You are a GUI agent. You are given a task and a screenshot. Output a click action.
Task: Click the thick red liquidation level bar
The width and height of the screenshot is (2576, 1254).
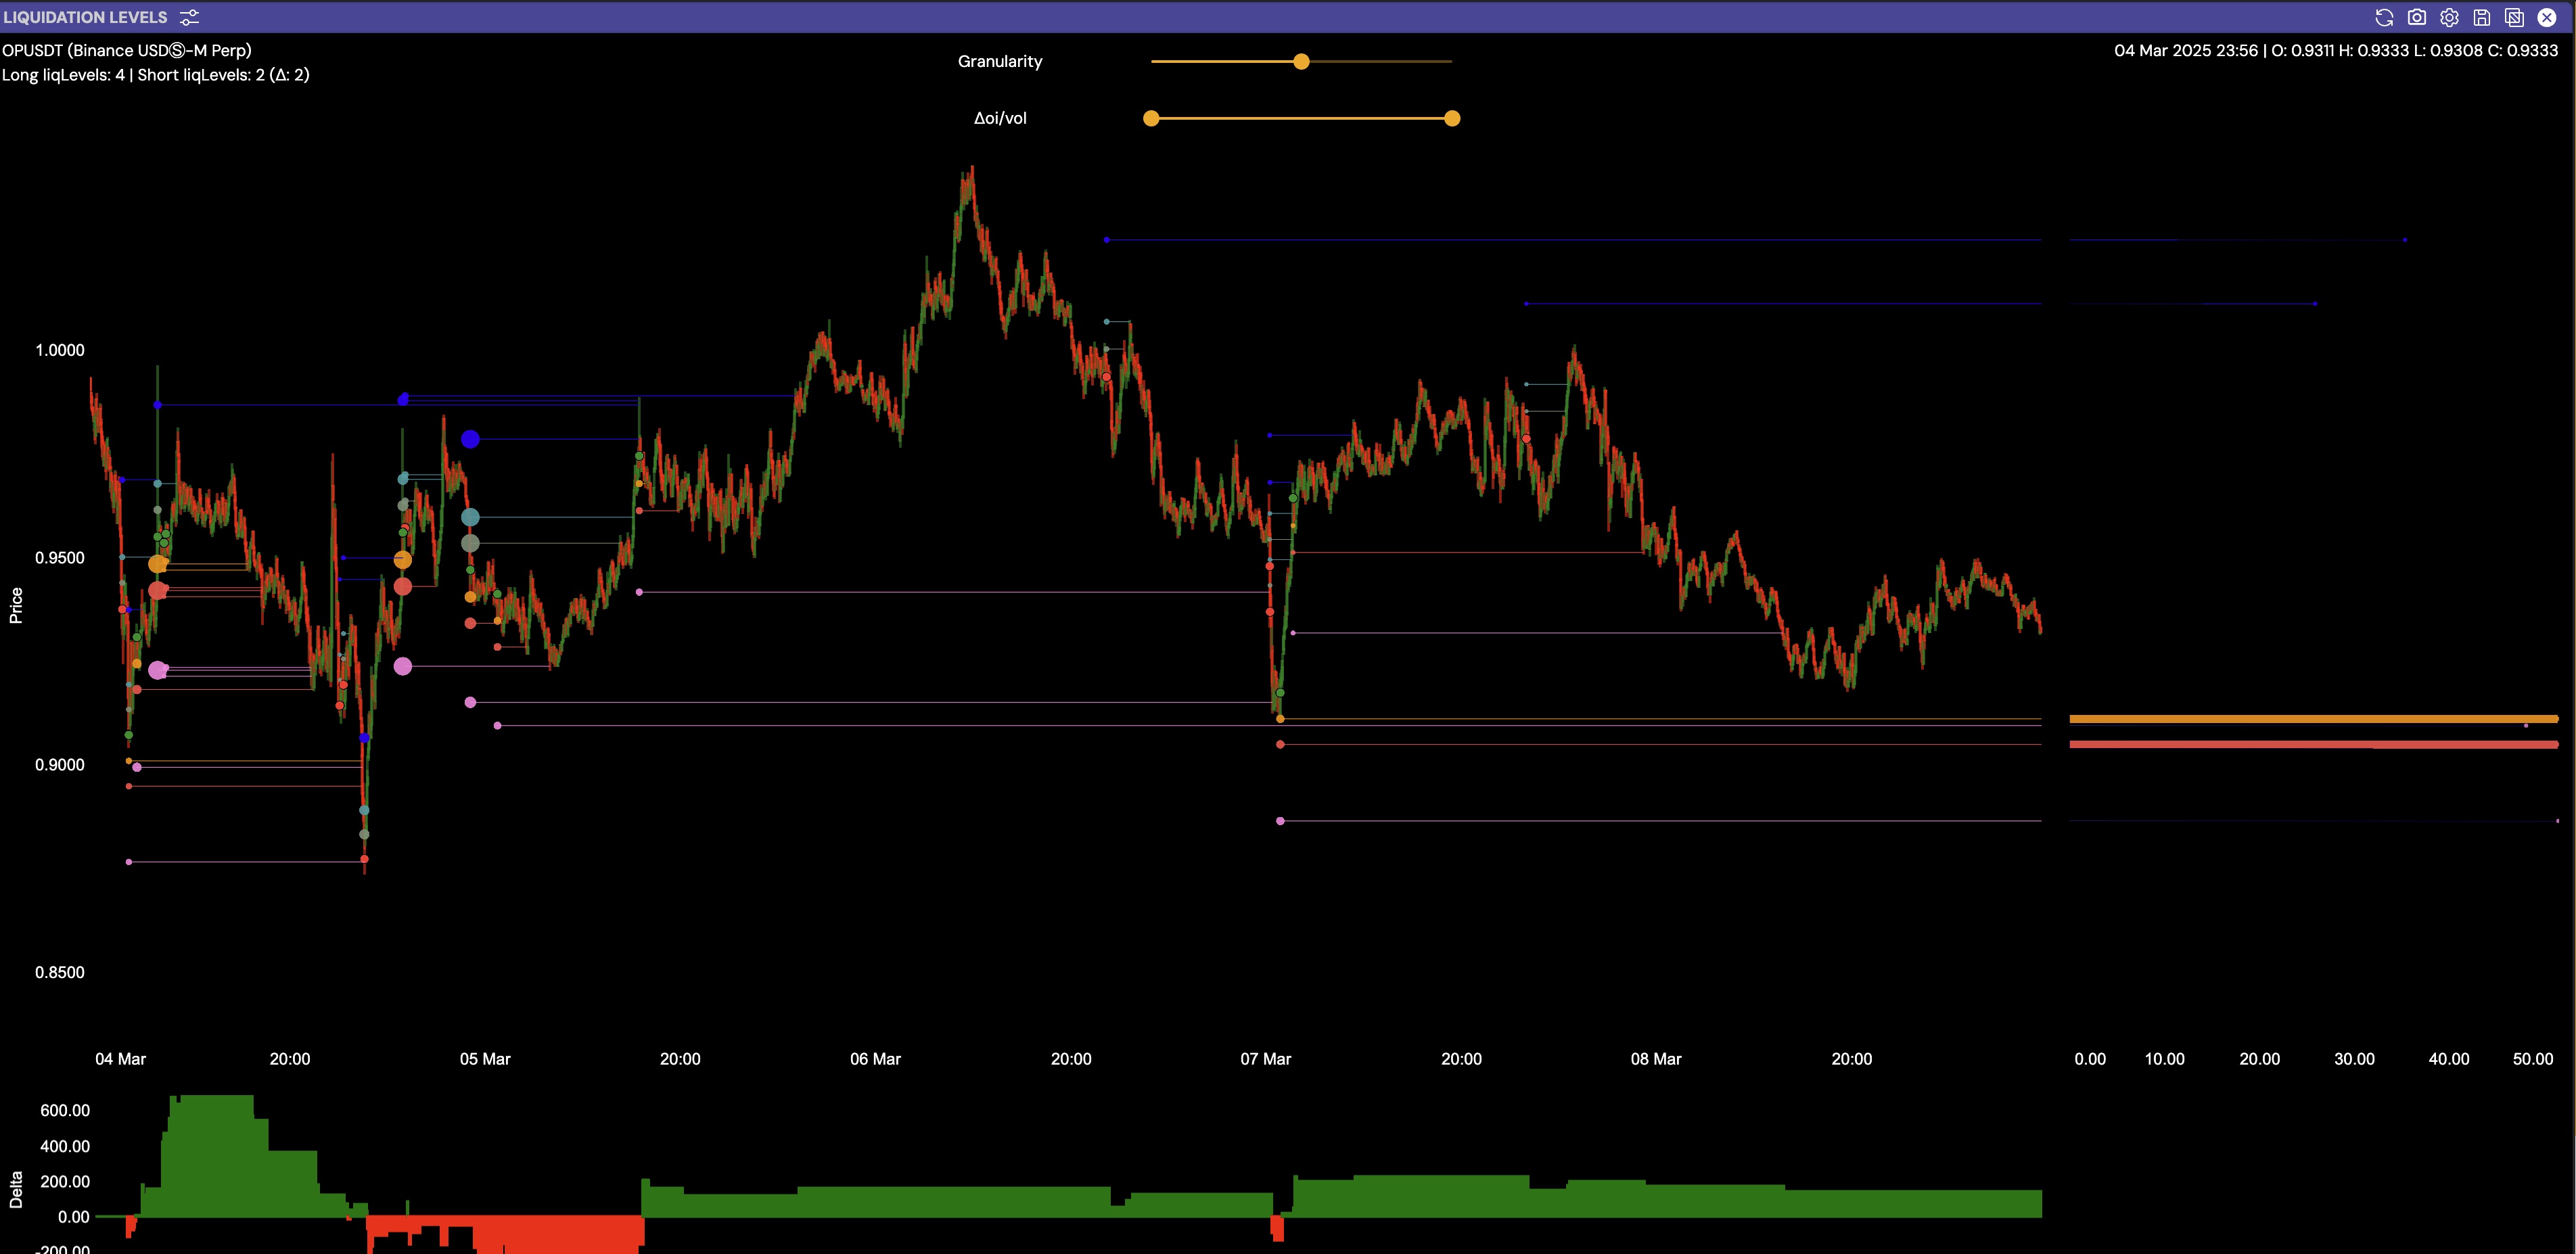(x=2310, y=744)
